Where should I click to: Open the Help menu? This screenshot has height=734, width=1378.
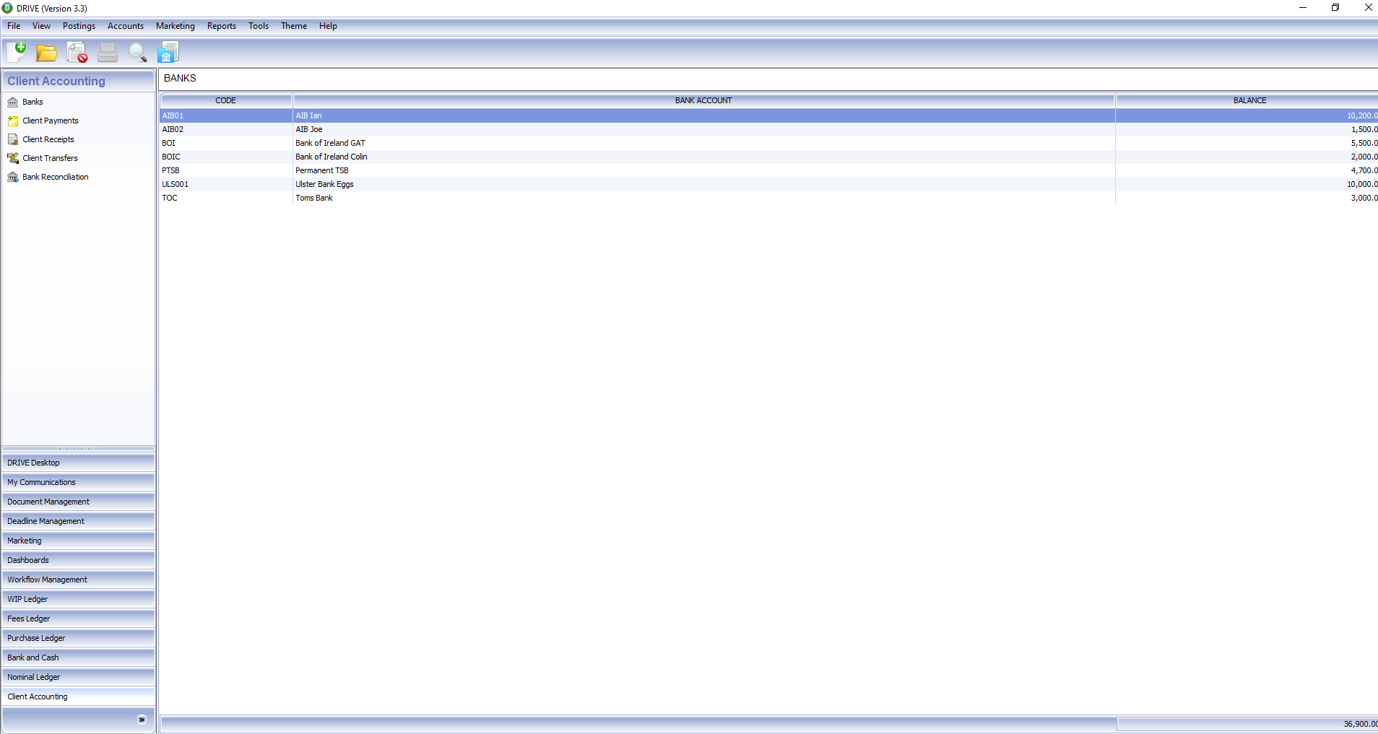tap(328, 26)
